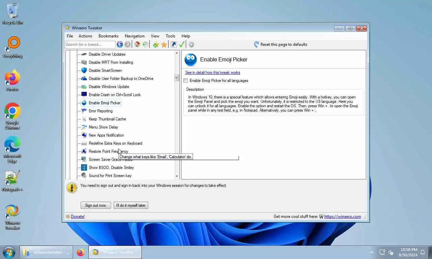Select Disable SmartScreen tree item
Screen dimensions: 432x259
105,70
